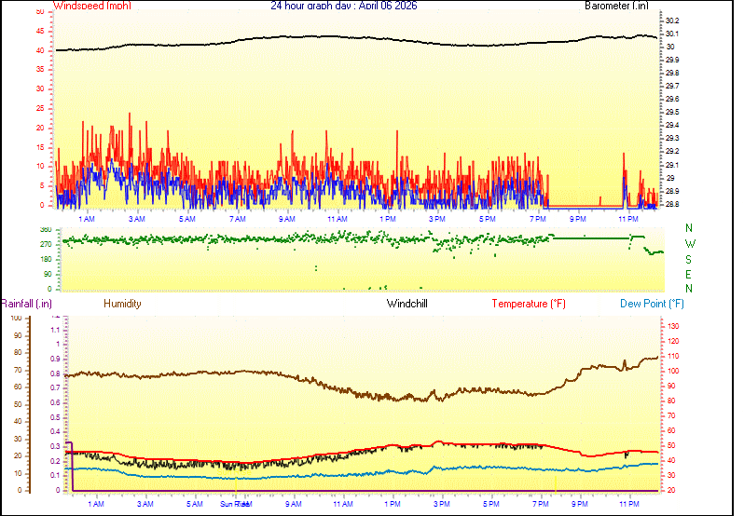Click the 28.8 value on barometer scale

coord(671,204)
